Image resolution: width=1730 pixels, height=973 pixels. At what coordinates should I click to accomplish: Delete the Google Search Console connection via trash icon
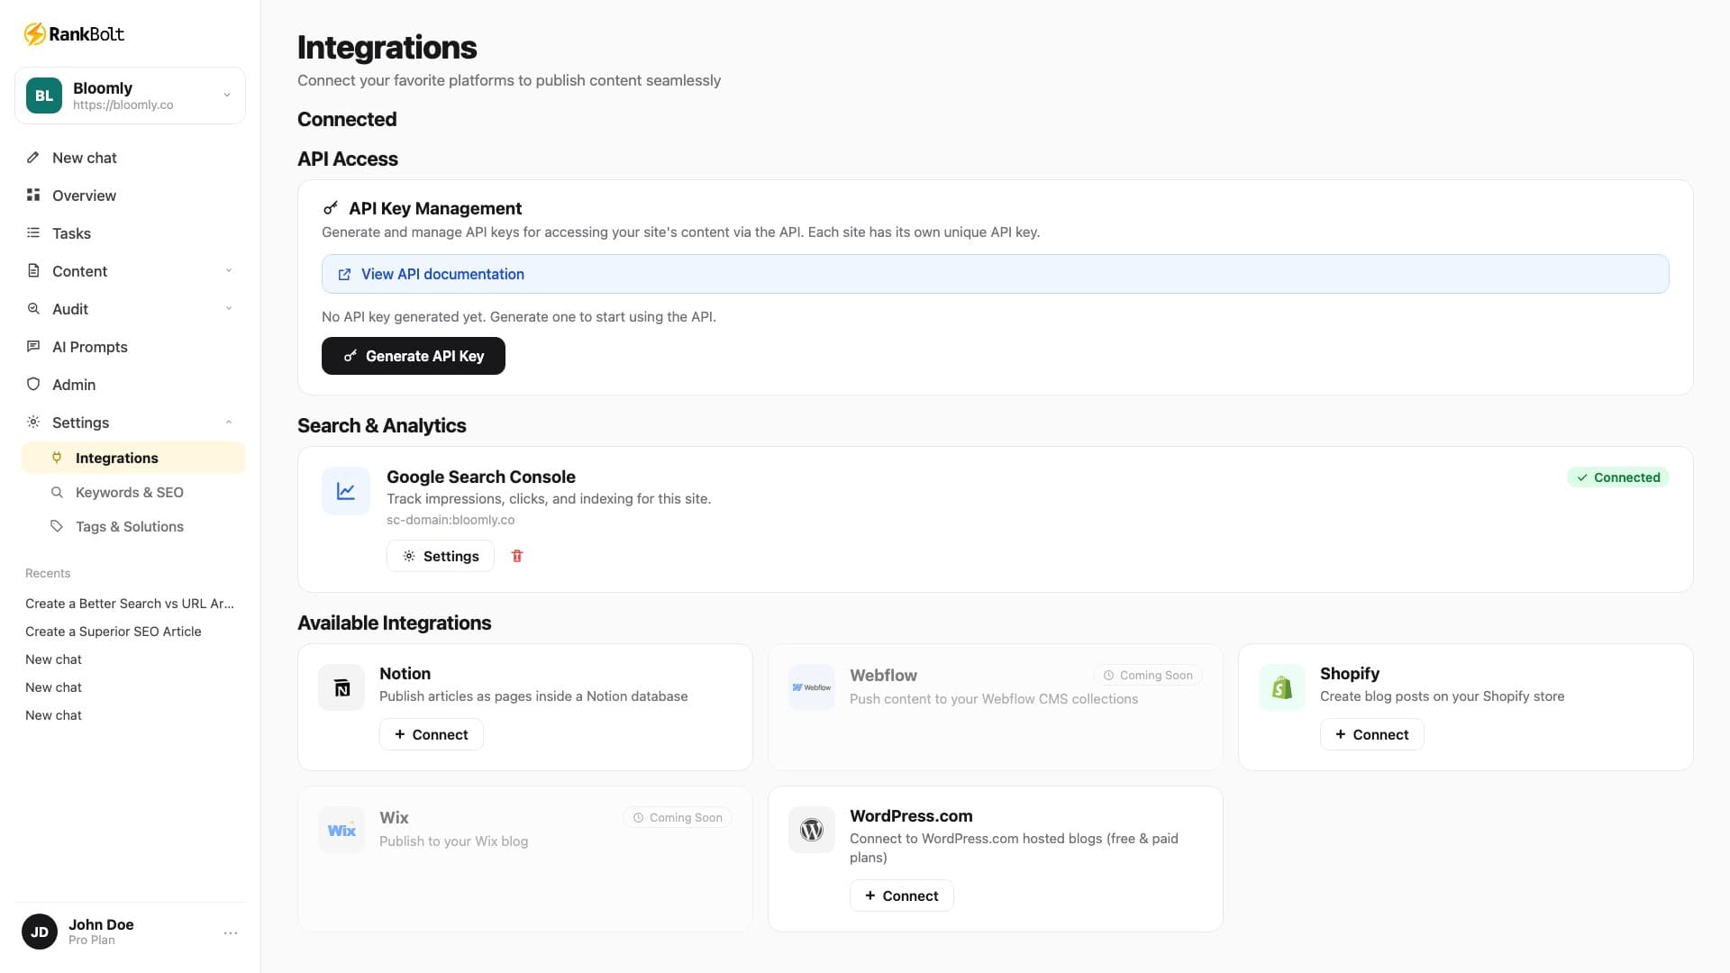click(517, 557)
